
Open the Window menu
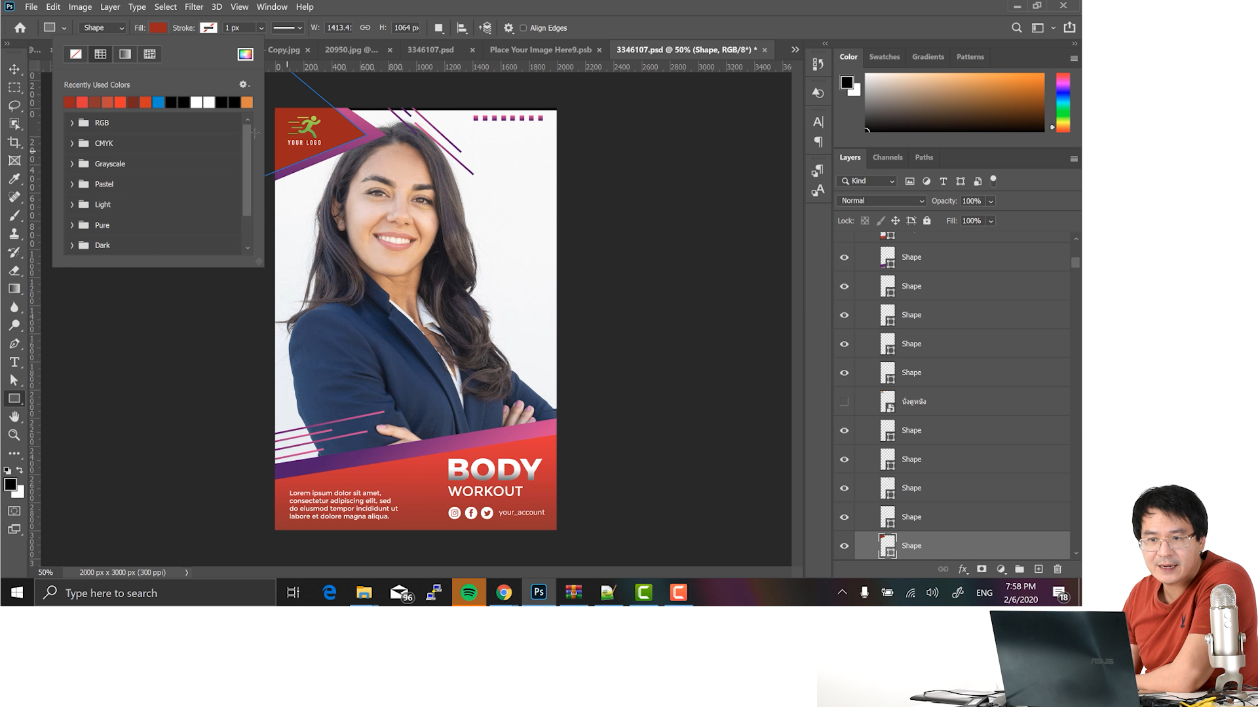(x=272, y=7)
